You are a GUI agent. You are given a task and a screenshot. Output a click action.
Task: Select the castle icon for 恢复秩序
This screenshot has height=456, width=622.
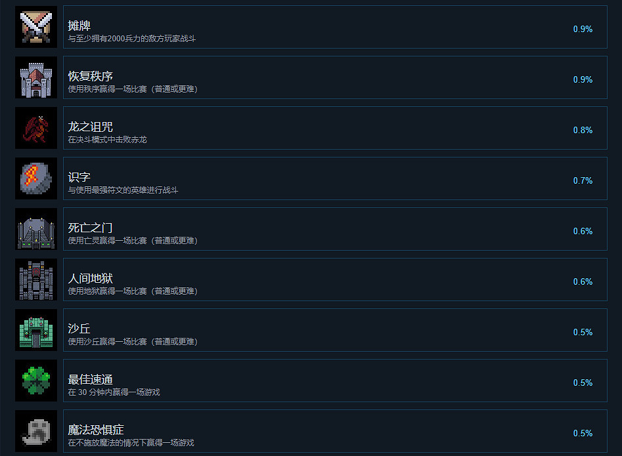[x=36, y=77]
